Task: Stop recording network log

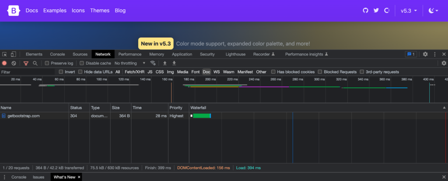Action: 4,63
